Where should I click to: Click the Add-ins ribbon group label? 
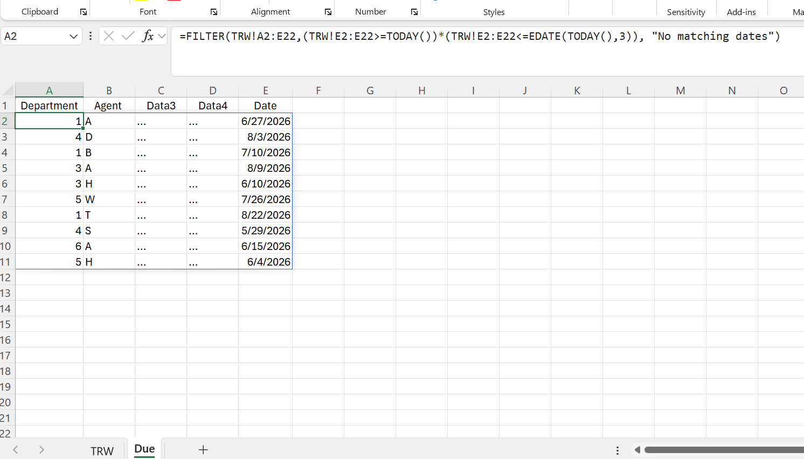coord(741,12)
